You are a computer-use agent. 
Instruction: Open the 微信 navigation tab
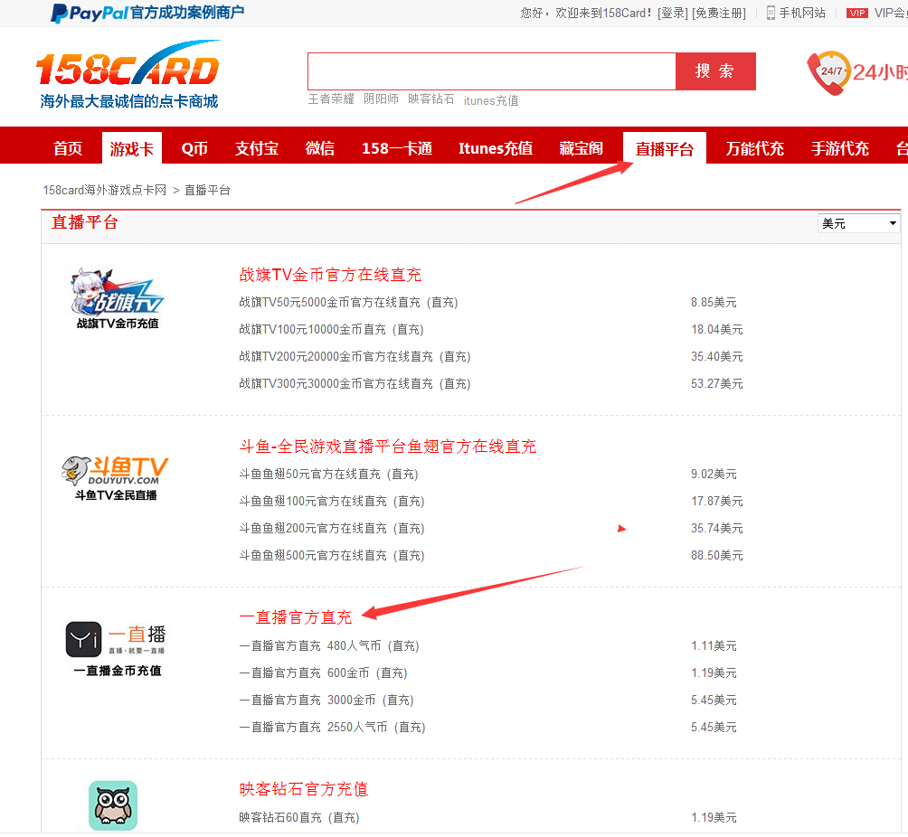319,148
